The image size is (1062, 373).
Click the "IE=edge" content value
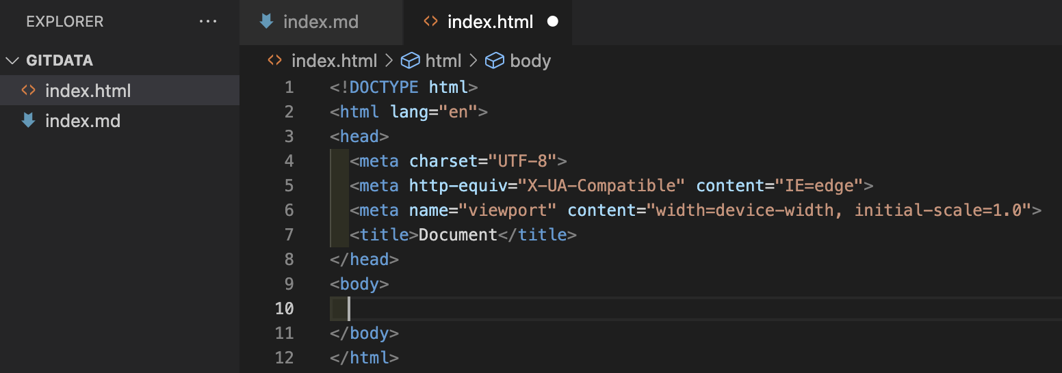(x=819, y=186)
